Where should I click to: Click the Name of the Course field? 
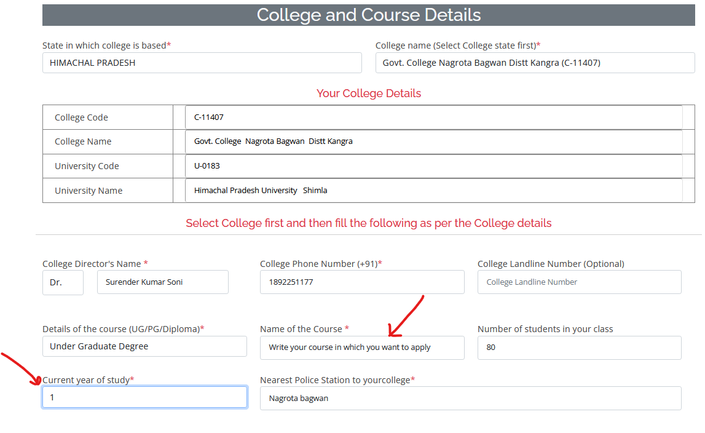(362, 348)
